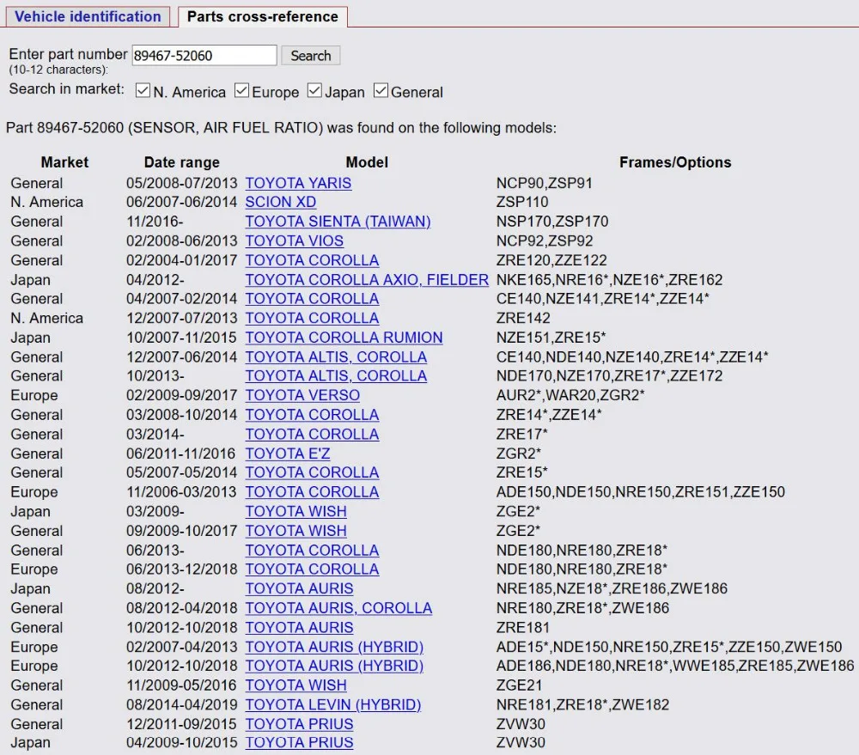This screenshot has height=755, width=859.
Task: Open the TOYOTA YARIS link
Action: [298, 183]
